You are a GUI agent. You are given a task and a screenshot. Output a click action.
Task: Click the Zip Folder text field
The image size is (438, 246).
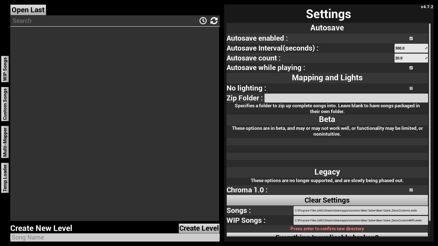346,98
